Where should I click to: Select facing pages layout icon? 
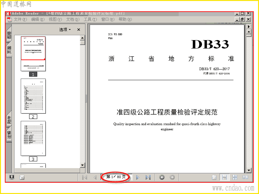click(x=245, y=177)
